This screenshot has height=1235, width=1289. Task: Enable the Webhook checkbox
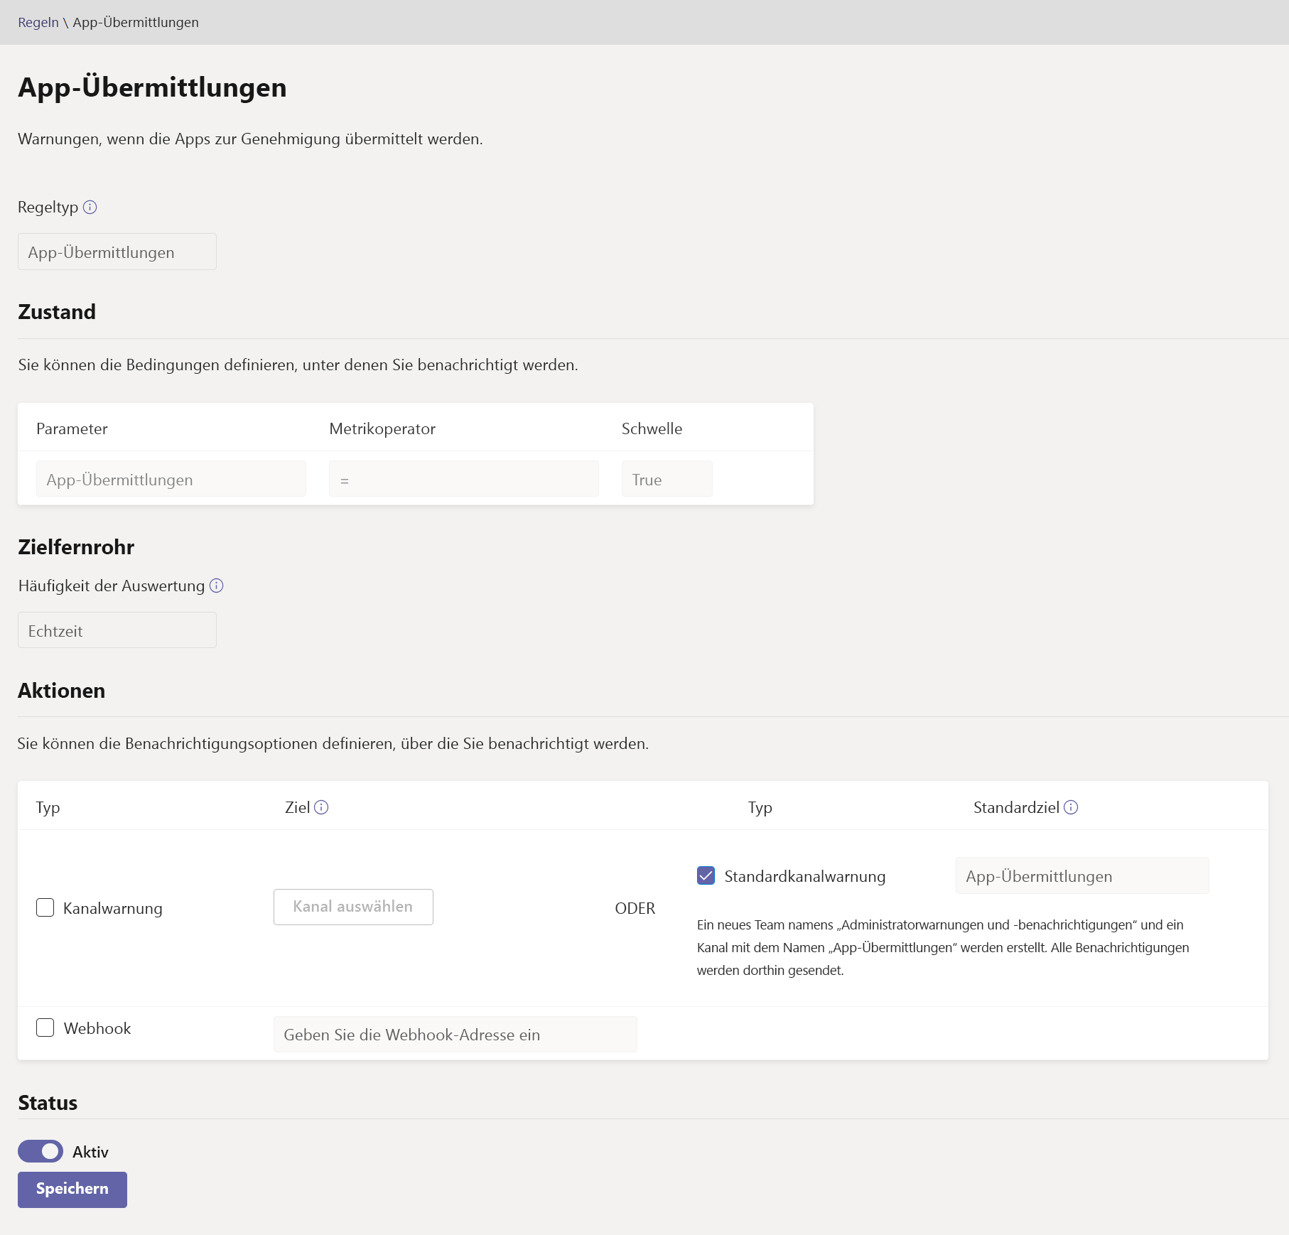(x=45, y=1028)
